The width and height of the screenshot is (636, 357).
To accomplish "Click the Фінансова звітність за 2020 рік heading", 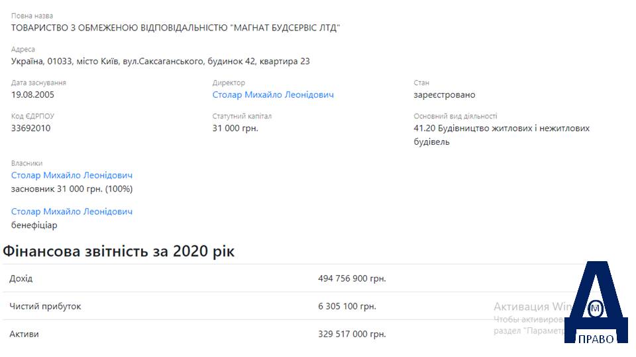I will click(119, 251).
